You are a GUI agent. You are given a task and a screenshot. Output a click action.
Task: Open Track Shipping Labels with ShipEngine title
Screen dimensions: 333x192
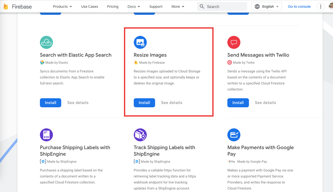pyautogui.click(x=164, y=151)
